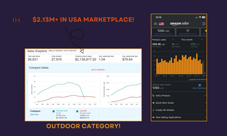Click the eye icon beside View Selling Applications
Image resolution: width=227 pixels, height=136 pixels.
154,117
